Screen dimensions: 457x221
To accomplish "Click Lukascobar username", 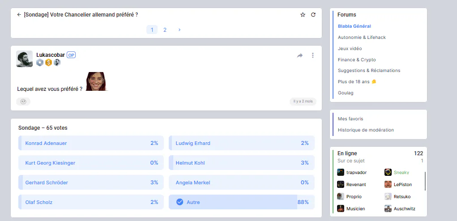I will [x=51, y=55].
